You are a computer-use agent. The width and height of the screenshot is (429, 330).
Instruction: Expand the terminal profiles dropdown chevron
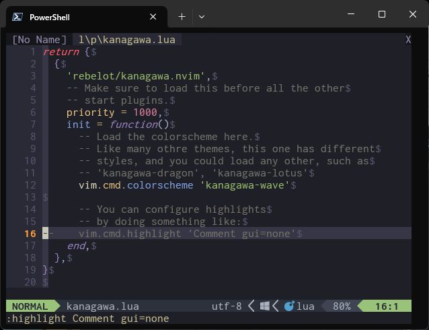point(202,17)
